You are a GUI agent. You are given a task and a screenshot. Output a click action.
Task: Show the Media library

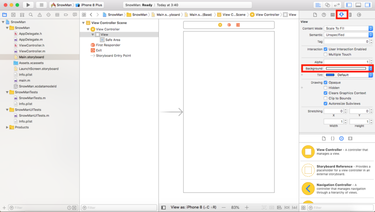pos(350,139)
